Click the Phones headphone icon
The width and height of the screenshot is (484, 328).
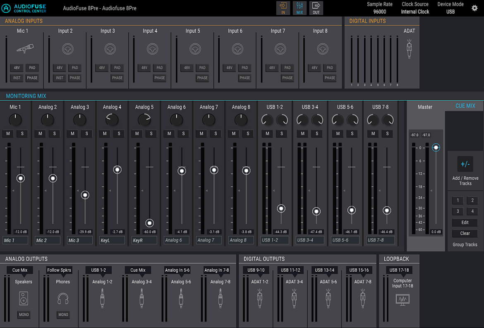point(63,299)
